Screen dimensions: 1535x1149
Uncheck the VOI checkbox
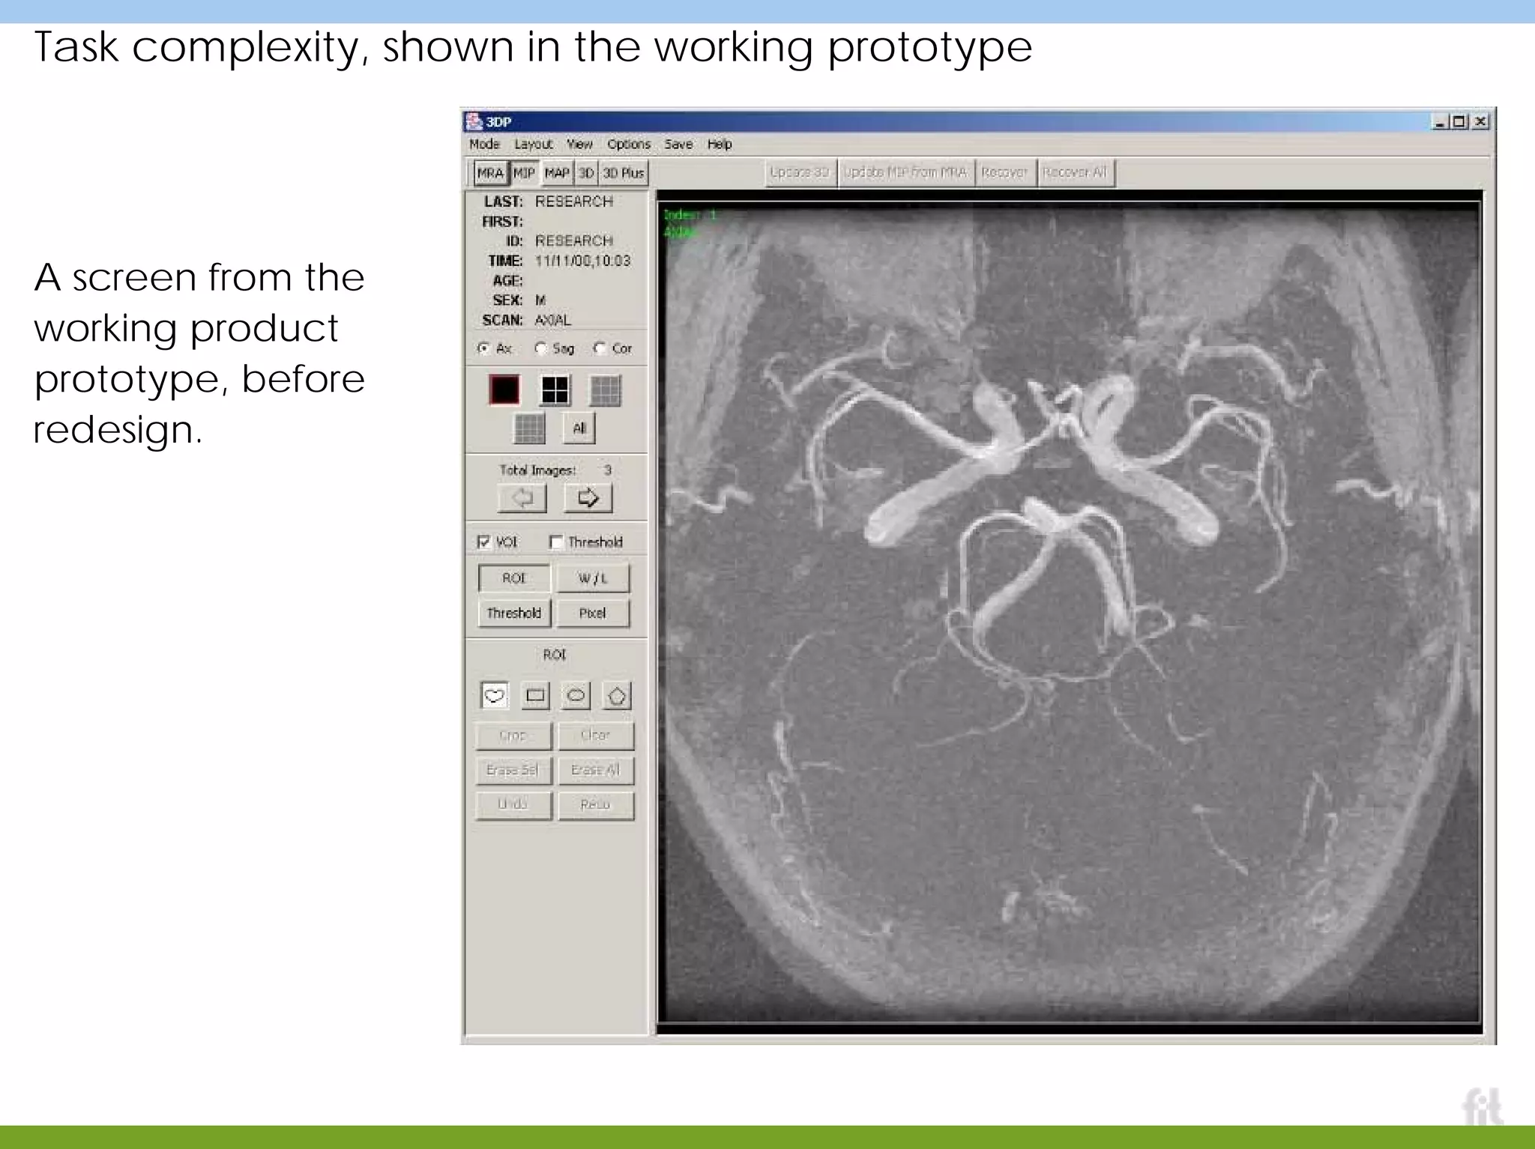coord(483,542)
